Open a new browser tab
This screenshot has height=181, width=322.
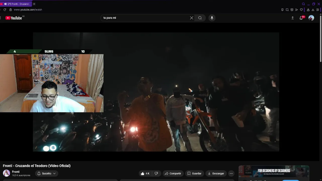click(34, 4)
